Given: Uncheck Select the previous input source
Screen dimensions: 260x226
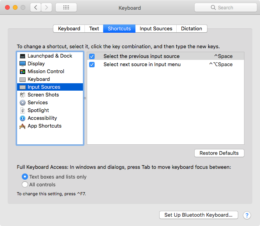Looking at the screenshot, I should (92, 56).
